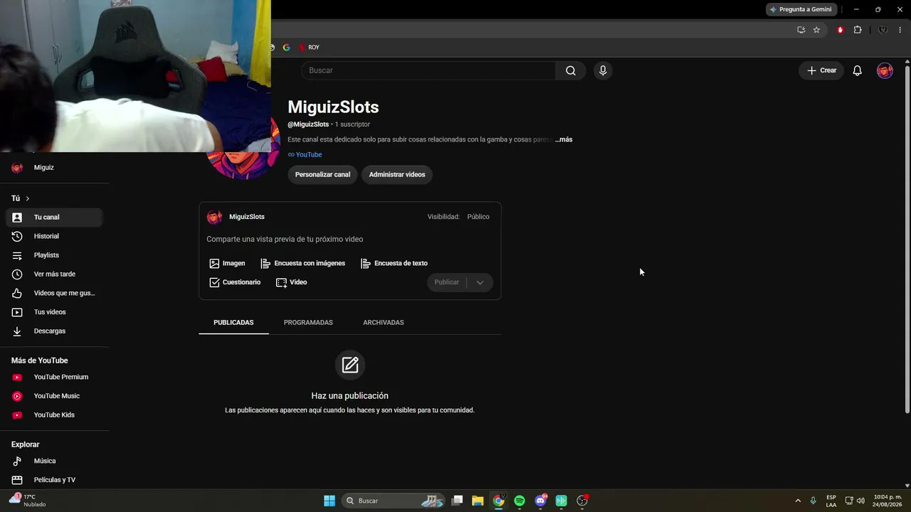
Task: Attach a Video to the post
Action: pyautogui.click(x=292, y=282)
